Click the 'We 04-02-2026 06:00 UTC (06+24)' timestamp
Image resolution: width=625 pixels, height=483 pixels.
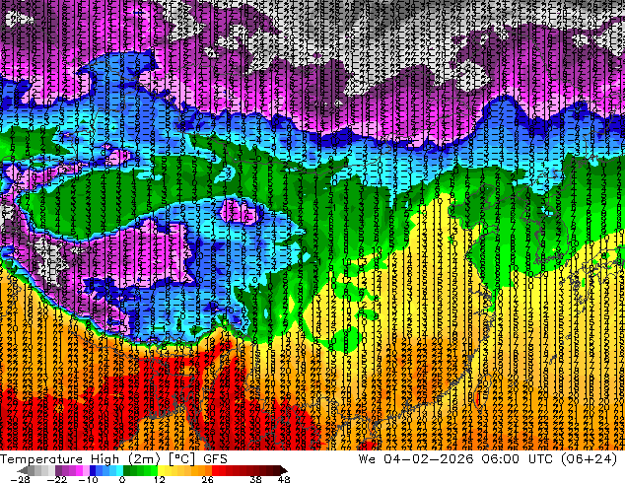coord(488,459)
